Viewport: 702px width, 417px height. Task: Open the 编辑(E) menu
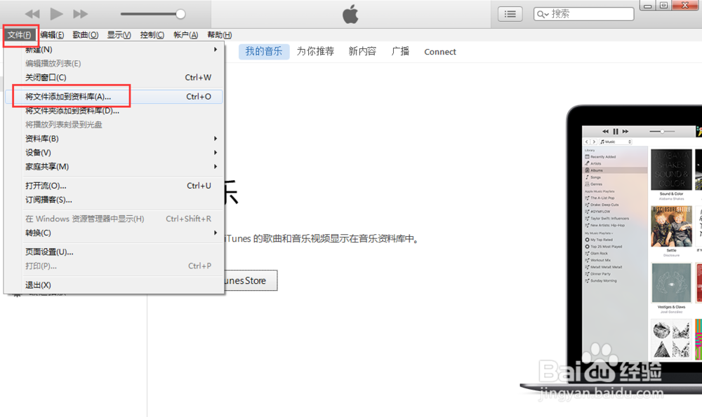click(52, 35)
